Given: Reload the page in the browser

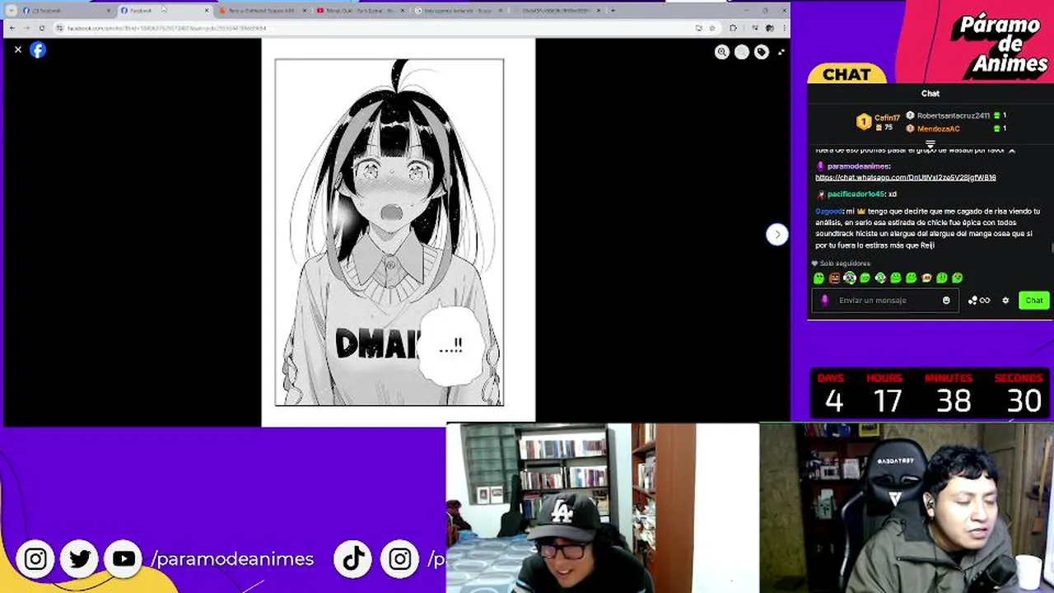Looking at the screenshot, I should tap(41, 28).
